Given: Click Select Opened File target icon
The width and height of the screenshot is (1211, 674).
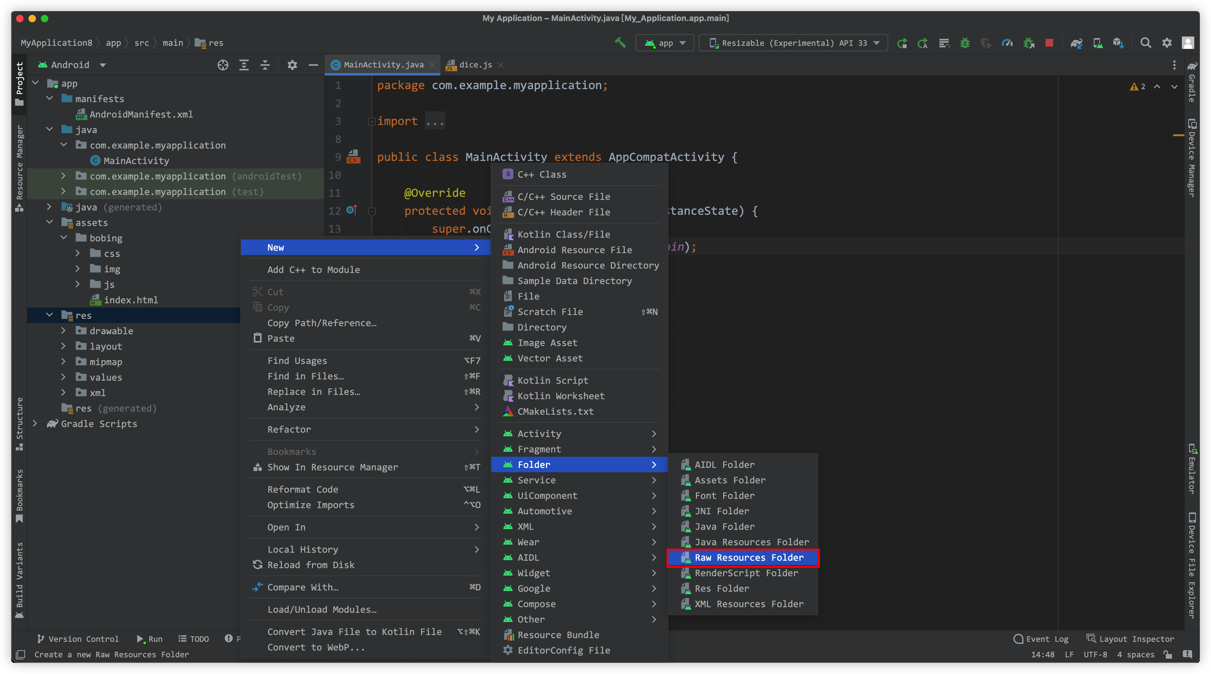Looking at the screenshot, I should [223, 65].
